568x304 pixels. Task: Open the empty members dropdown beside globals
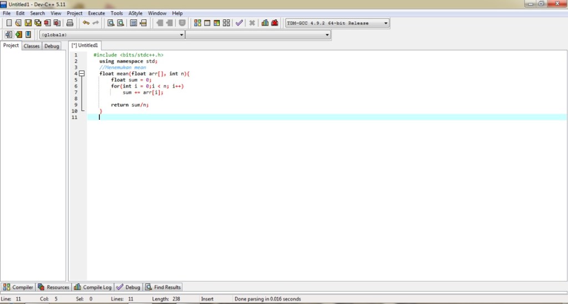click(327, 35)
